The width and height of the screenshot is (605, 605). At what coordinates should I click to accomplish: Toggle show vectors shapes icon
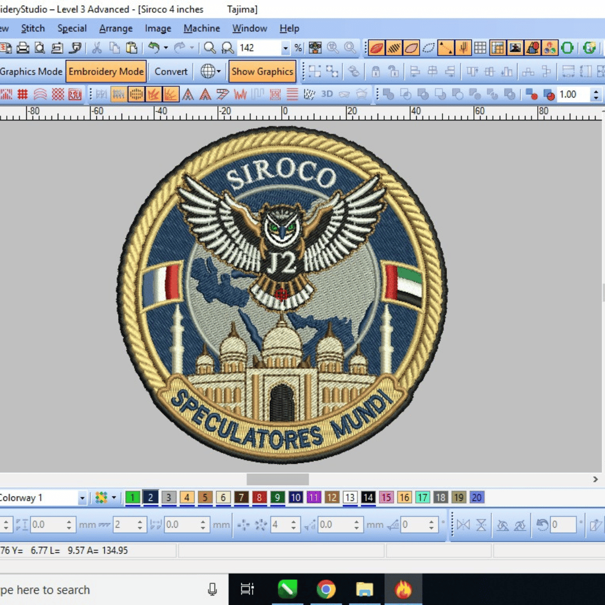533,48
